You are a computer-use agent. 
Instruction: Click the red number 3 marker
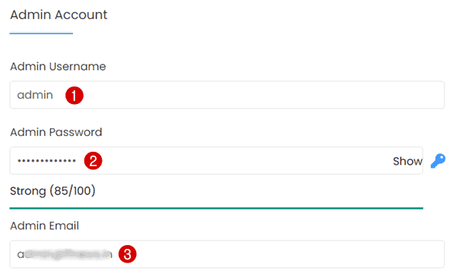(128, 254)
